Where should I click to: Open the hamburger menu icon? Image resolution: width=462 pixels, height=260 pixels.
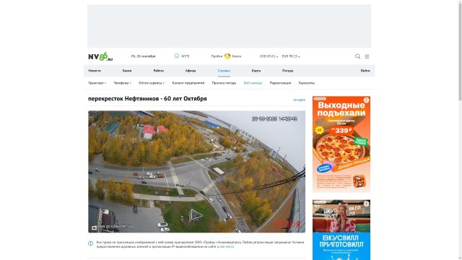tap(367, 56)
